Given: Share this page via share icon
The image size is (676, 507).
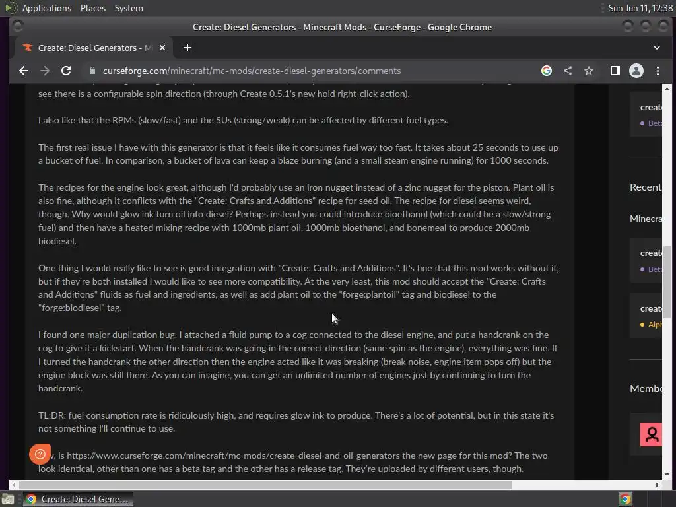Looking at the screenshot, I should coord(568,71).
